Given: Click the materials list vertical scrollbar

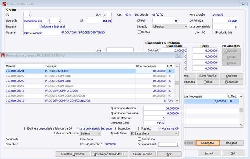Looking at the screenshot, I should click(x=177, y=84).
